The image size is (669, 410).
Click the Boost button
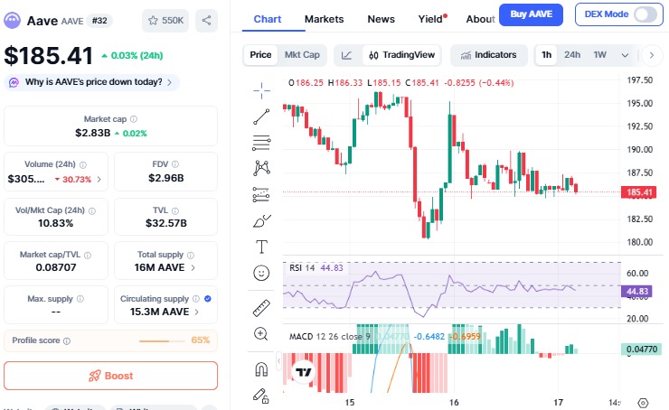tap(111, 376)
